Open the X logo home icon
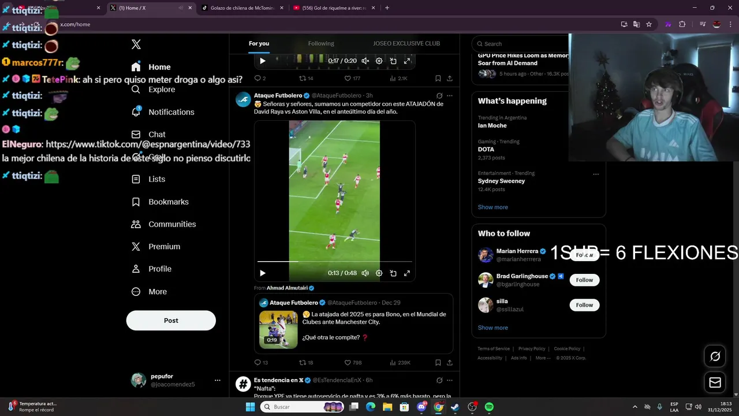739x416 pixels. click(136, 44)
